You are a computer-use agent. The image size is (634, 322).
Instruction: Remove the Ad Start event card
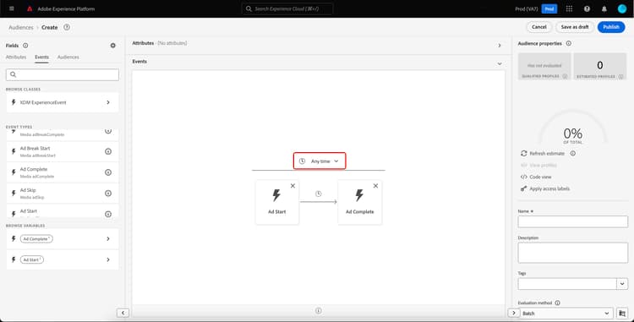(x=292, y=186)
